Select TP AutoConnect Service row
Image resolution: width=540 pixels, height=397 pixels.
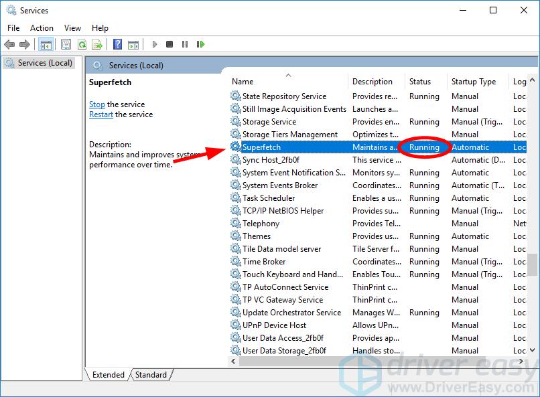378,287
